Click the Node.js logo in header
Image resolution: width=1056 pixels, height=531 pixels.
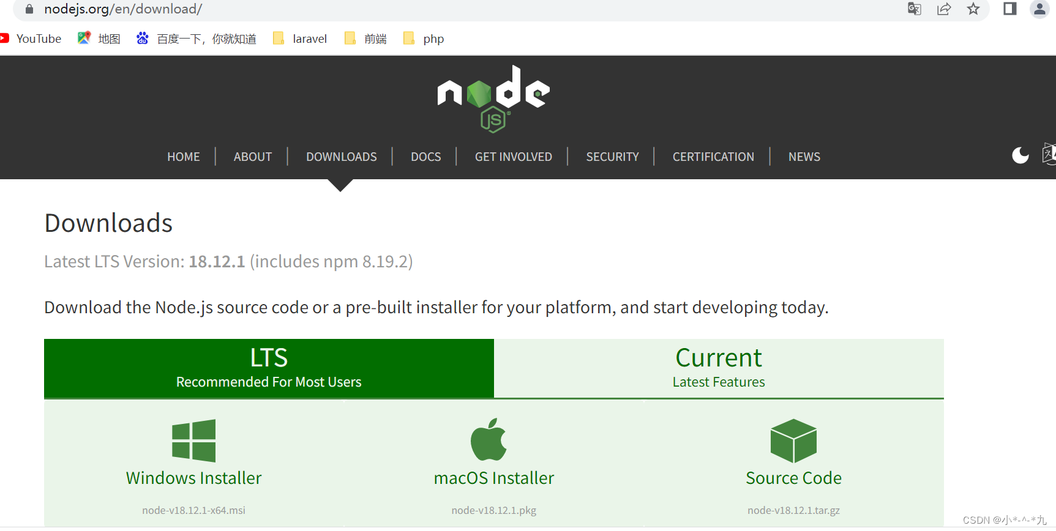[x=493, y=98]
